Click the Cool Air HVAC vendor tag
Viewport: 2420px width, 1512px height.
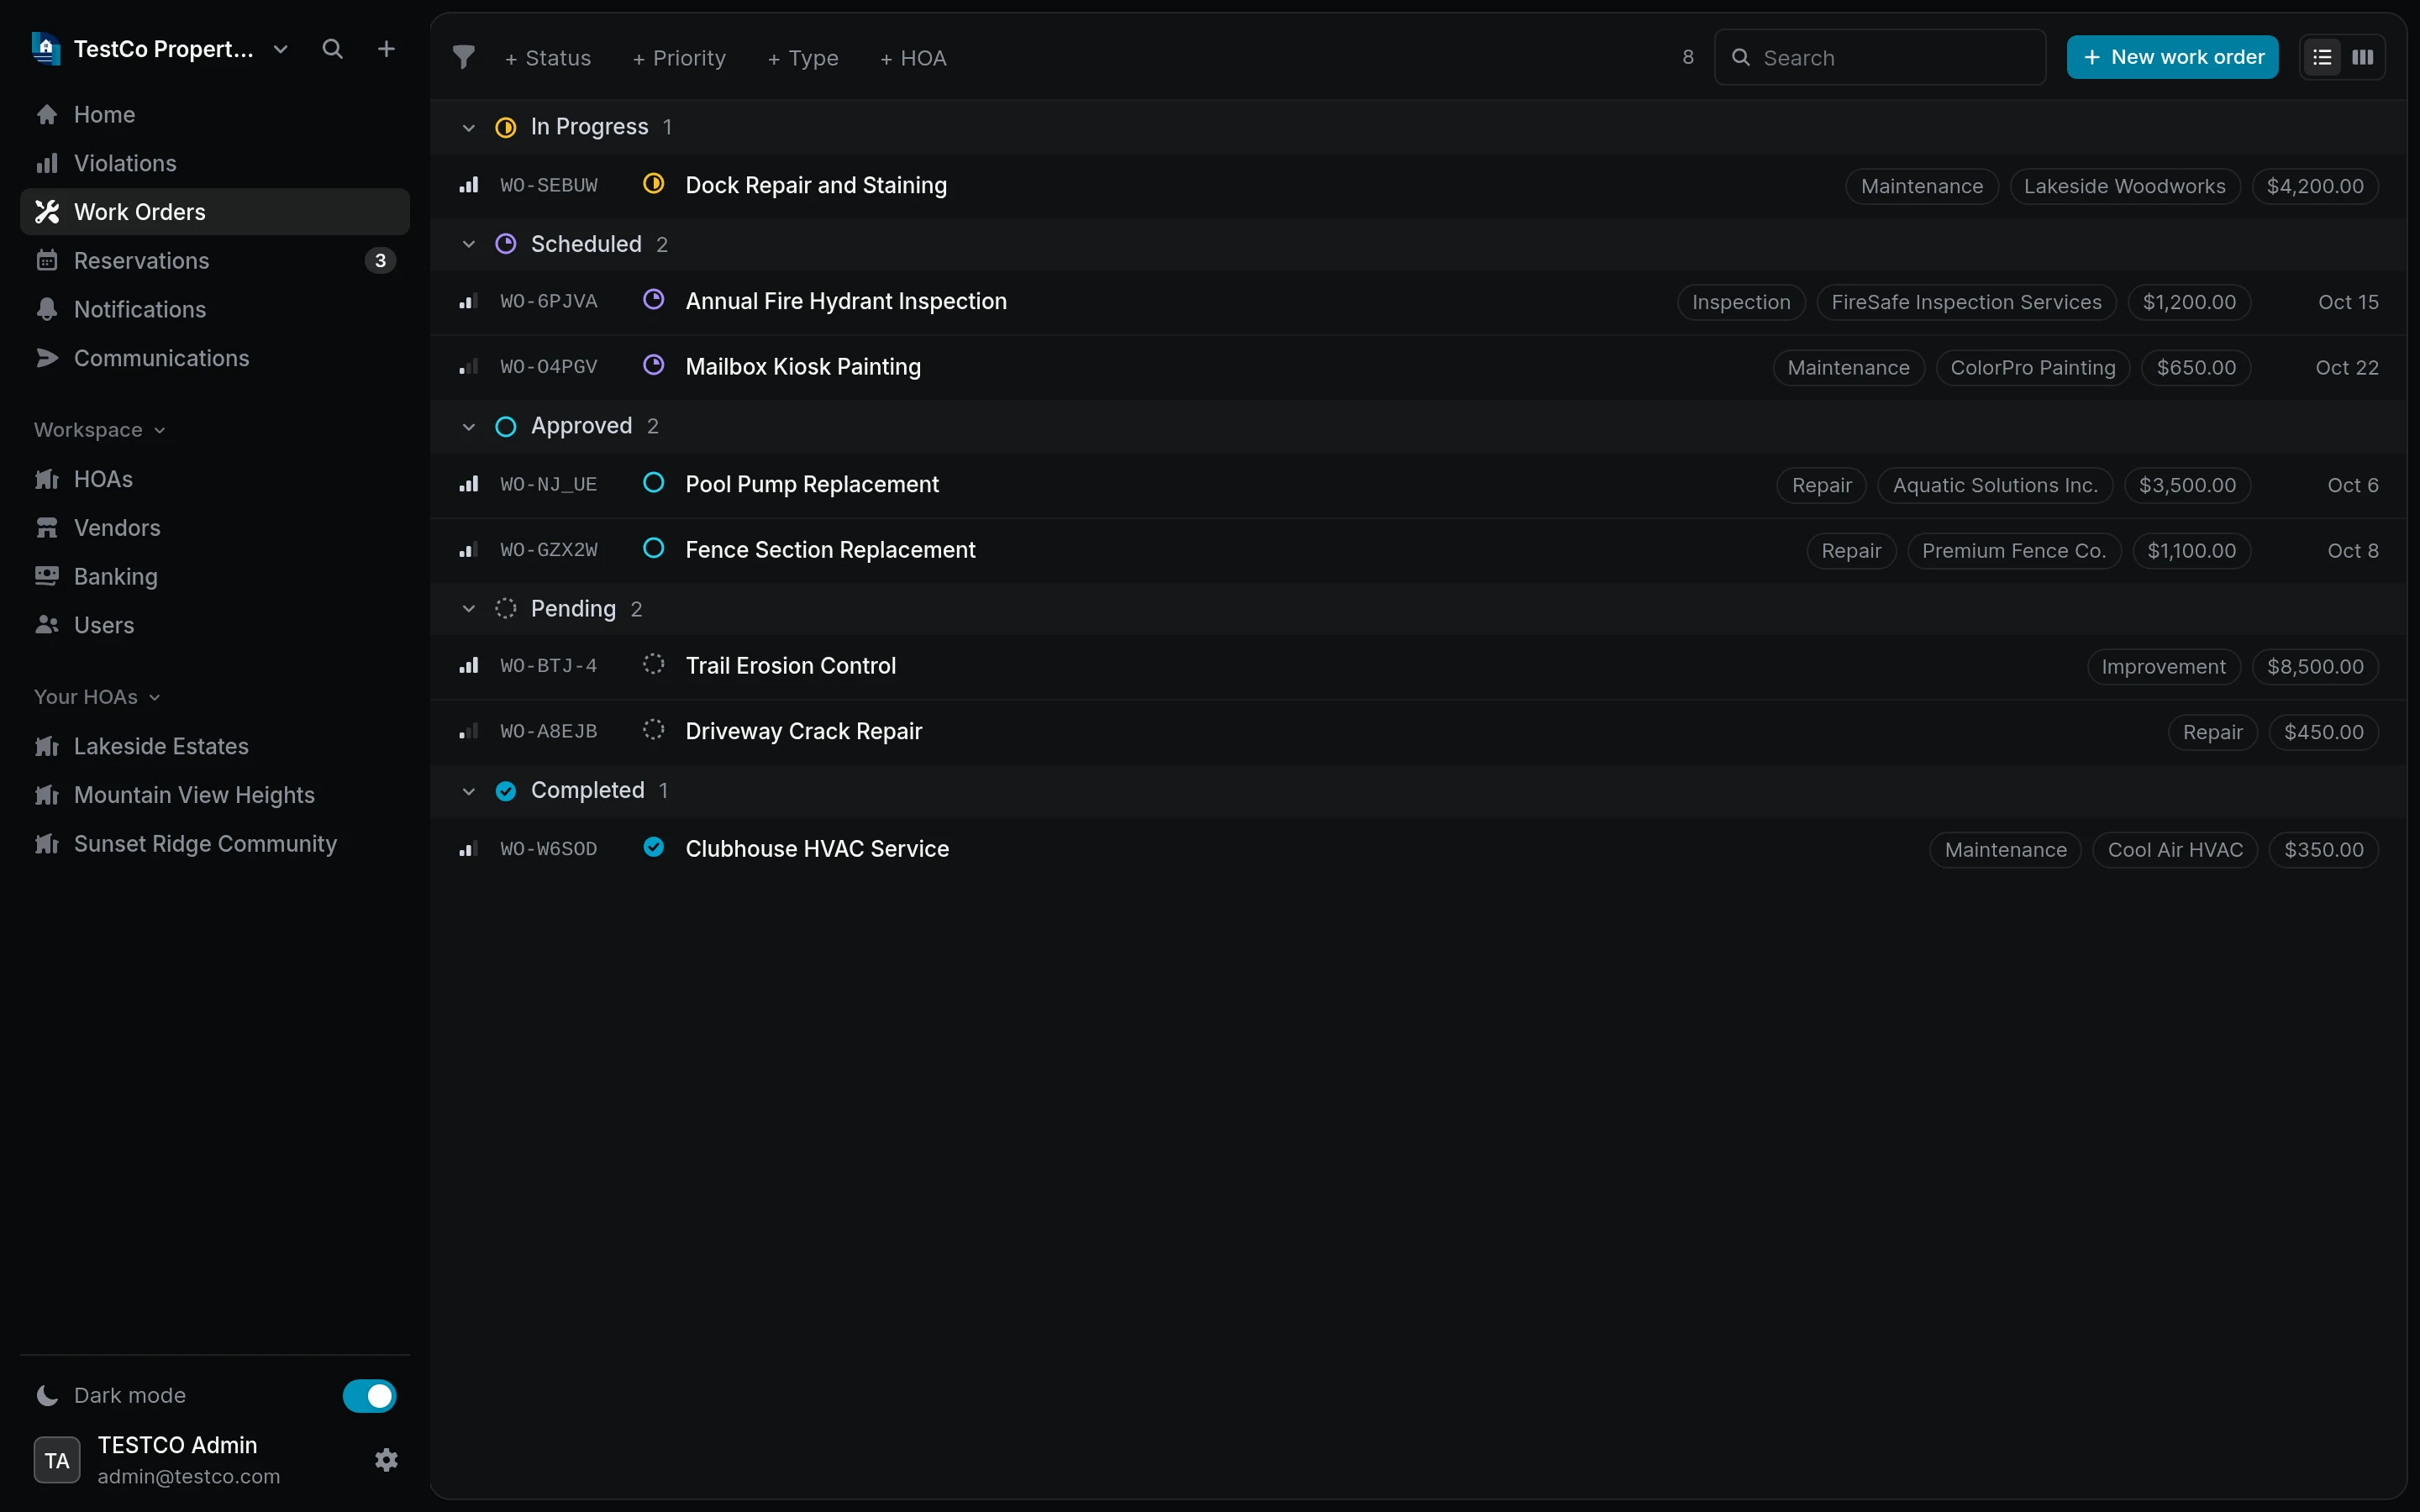[x=2175, y=850]
